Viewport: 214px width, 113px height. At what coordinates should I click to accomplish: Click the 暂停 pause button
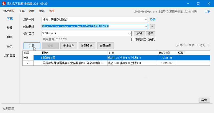tap(50, 46)
